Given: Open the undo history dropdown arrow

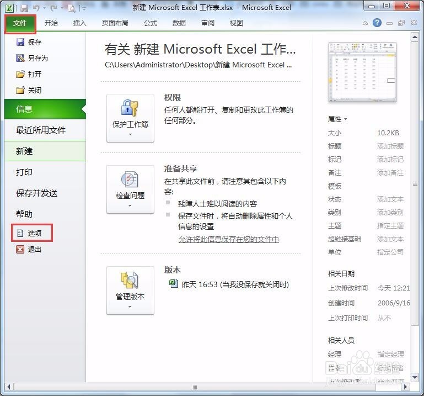Looking at the screenshot, I should (44, 8).
